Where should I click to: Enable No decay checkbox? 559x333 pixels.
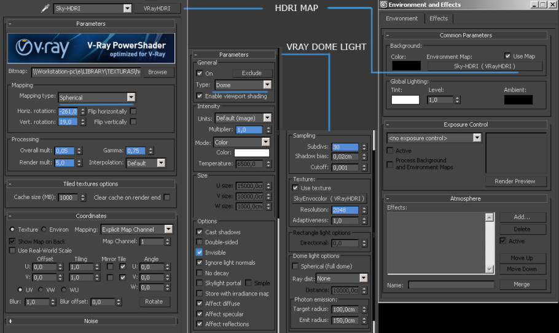[200, 273]
